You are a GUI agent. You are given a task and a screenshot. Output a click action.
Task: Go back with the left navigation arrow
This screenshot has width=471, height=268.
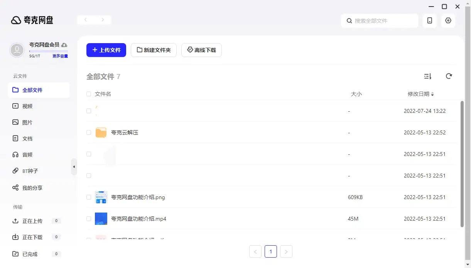86,20
